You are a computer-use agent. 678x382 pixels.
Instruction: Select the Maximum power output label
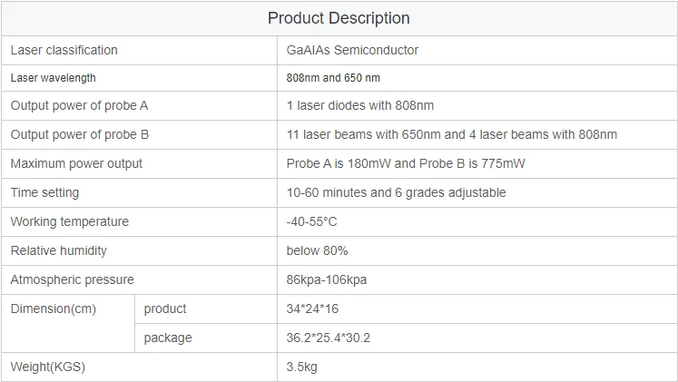[76, 163]
